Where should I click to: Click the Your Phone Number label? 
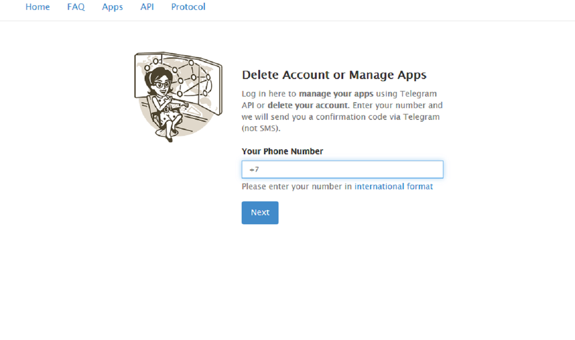coord(282,151)
